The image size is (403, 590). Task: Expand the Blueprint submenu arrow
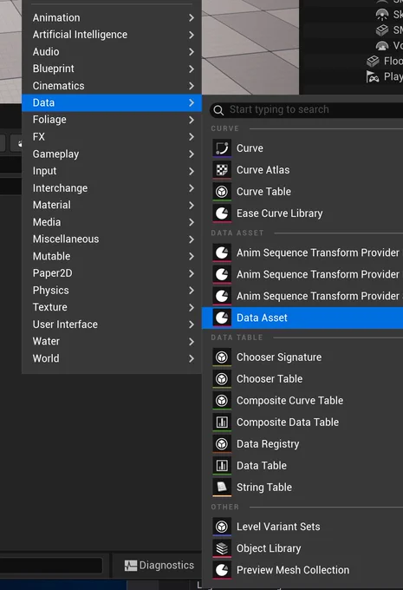tap(192, 69)
